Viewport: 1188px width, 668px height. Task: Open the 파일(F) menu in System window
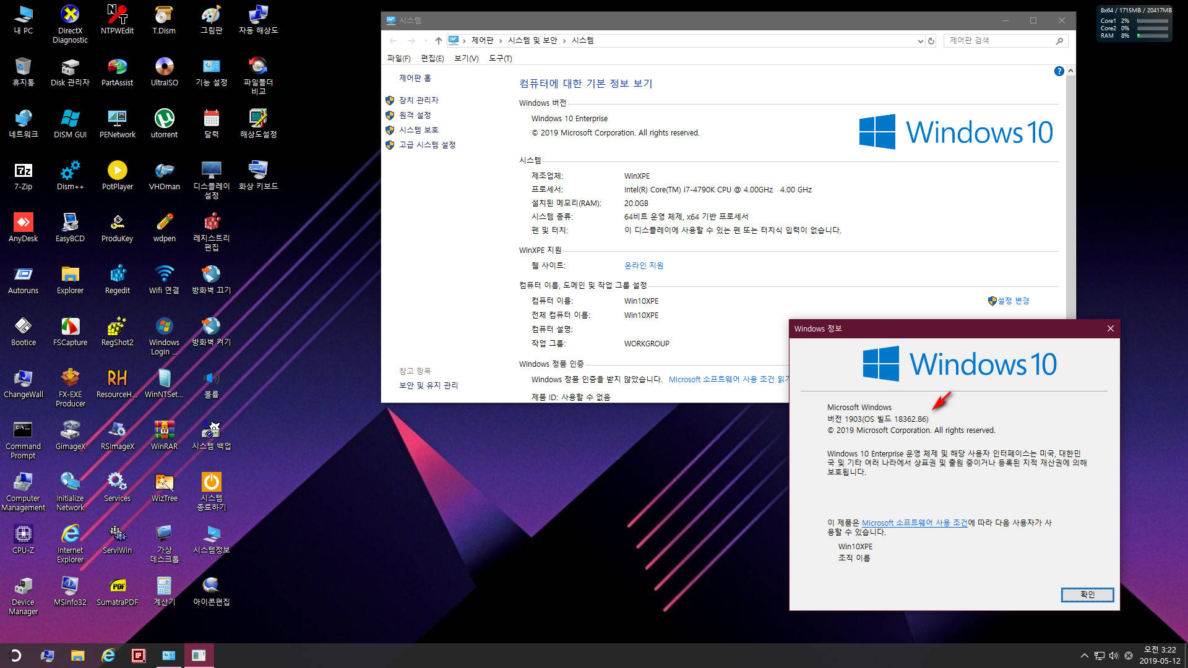pos(398,58)
